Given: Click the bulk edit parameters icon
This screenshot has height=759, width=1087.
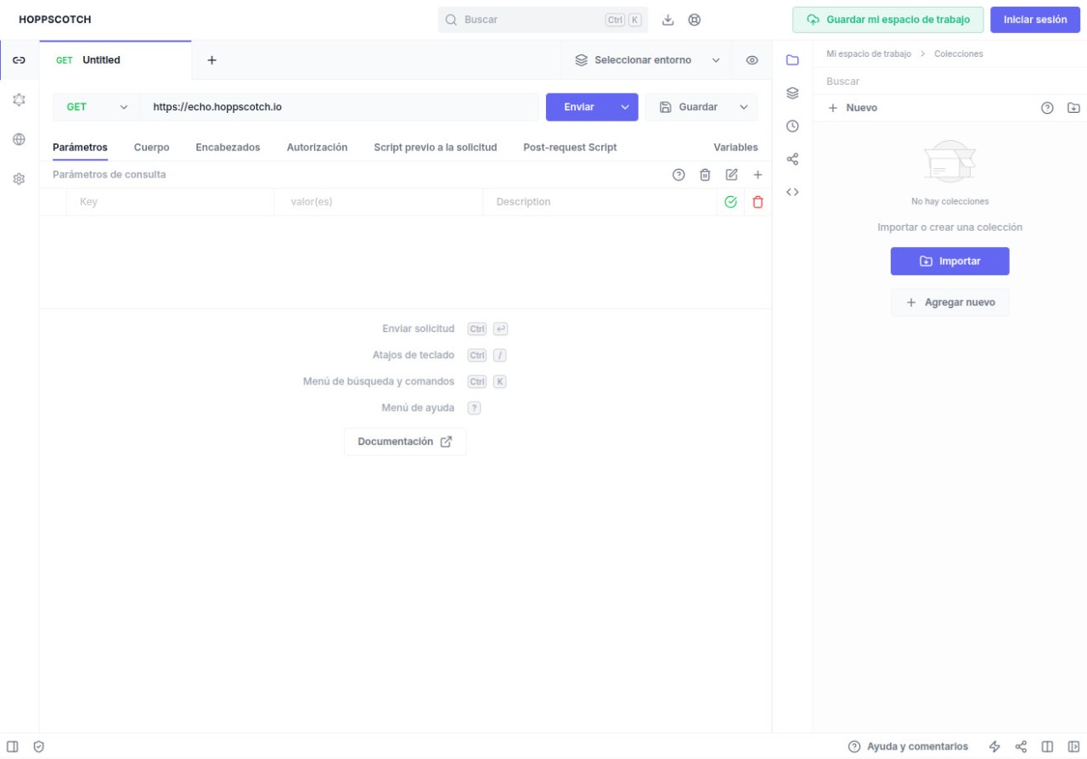Looking at the screenshot, I should [x=731, y=174].
